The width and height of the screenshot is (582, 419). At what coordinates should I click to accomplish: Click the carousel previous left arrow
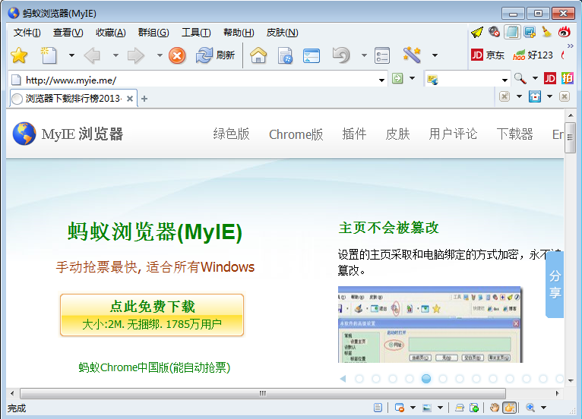click(x=343, y=379)
